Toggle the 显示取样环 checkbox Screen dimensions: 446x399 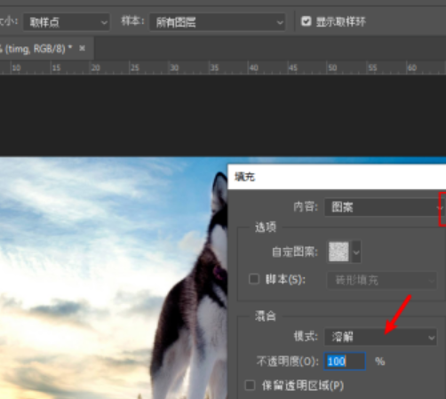coord(307,21)
